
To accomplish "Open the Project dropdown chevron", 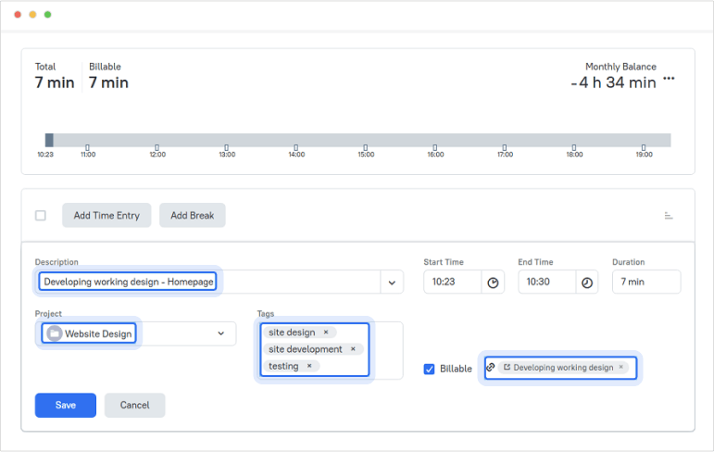I will point(221,333).
